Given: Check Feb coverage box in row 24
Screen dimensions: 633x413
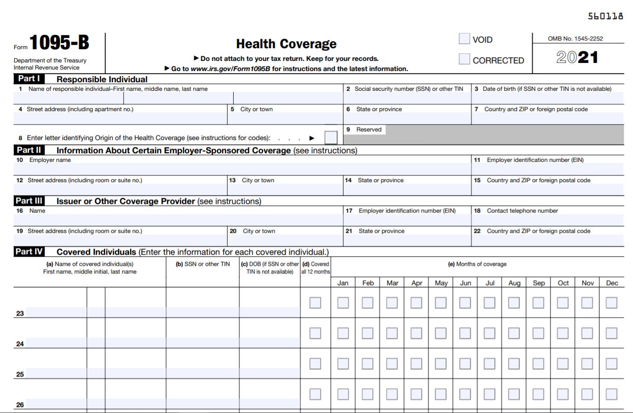Looking at the screenshot, I should coord(367,333).
